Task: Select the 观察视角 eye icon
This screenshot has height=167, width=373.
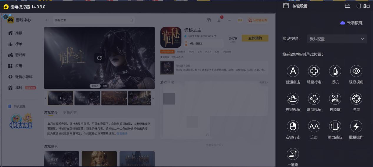Action: click(356, 71)
